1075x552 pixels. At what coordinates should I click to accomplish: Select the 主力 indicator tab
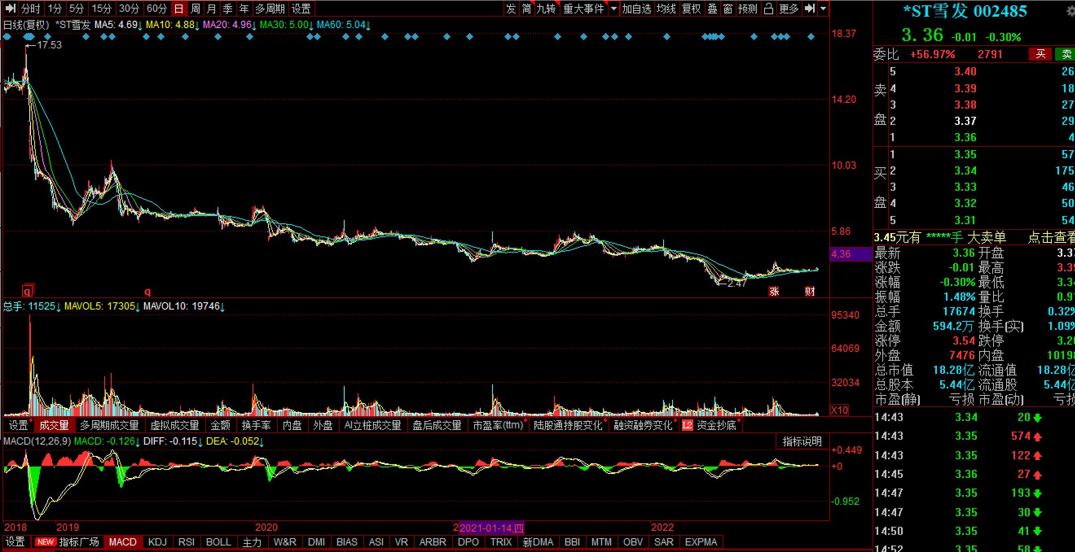252,541
